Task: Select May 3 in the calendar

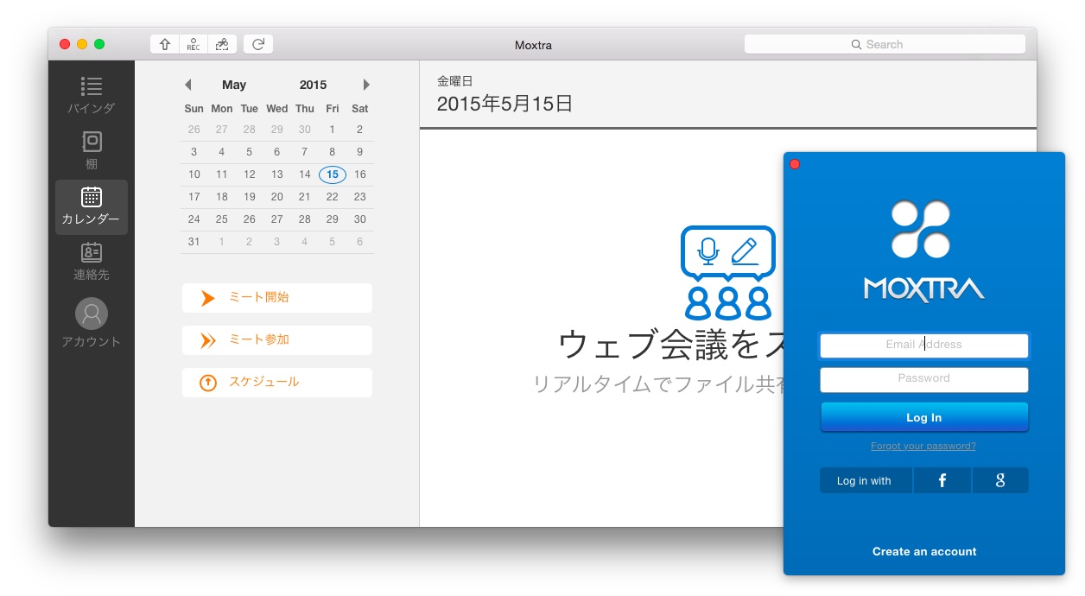Action: (x=194, y=152)
